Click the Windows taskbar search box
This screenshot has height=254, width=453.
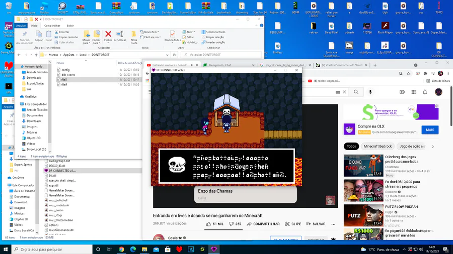point(52,249)
